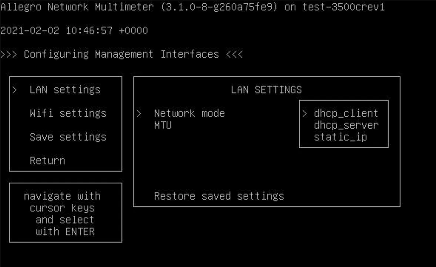Image resolution: width=436 pixels, height=267 pixels.
Task: Click the selection arrow beside dhcp_client
Action: [305, 114]
